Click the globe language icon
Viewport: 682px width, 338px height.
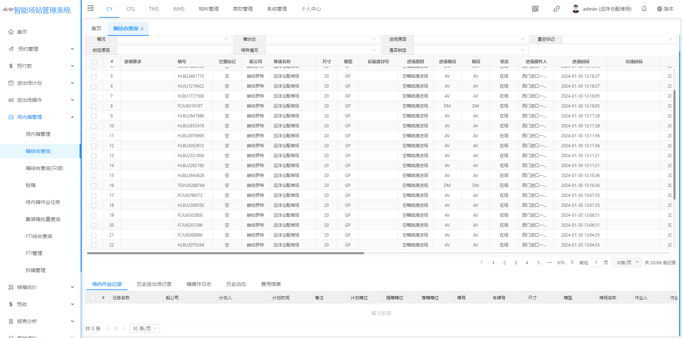[659, 9]
